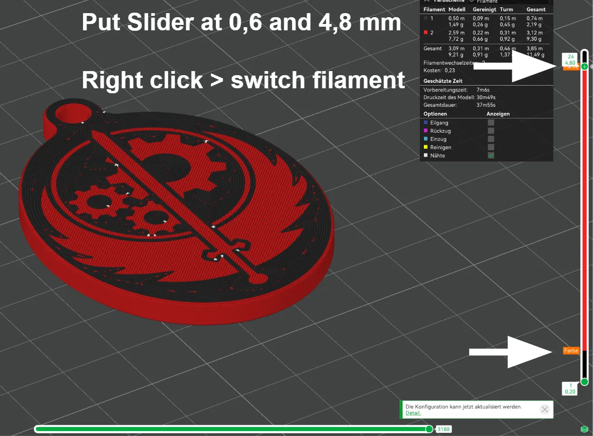Dismiss the configuration update notification

coord(545,409)
